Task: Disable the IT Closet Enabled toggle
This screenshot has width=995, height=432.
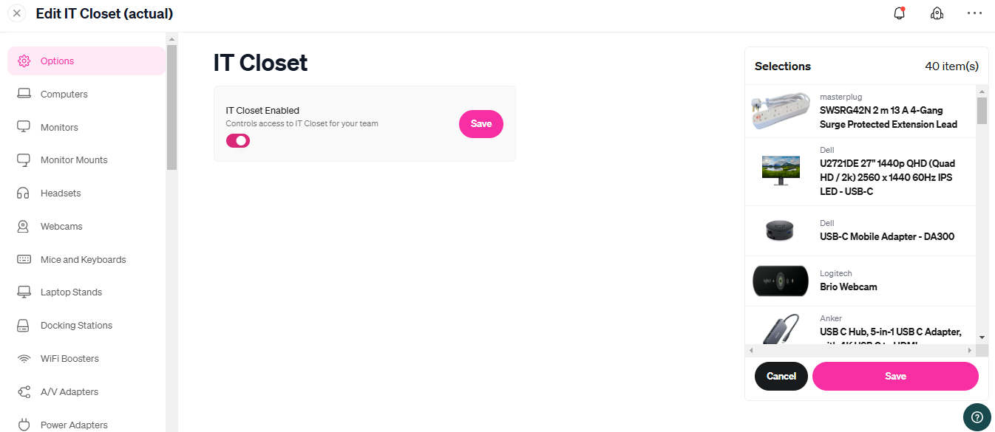Action: point(237,140)
